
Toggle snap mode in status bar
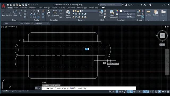tap(120, 91)
